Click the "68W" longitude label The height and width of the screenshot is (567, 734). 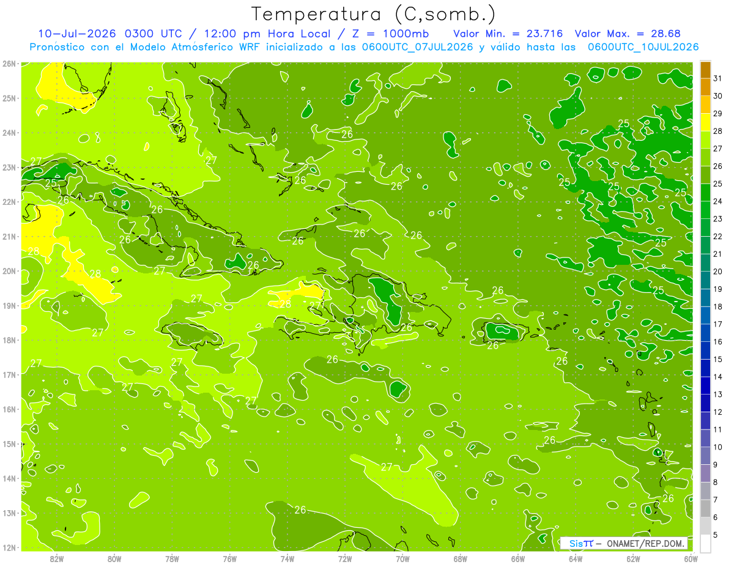click(461, 558)
